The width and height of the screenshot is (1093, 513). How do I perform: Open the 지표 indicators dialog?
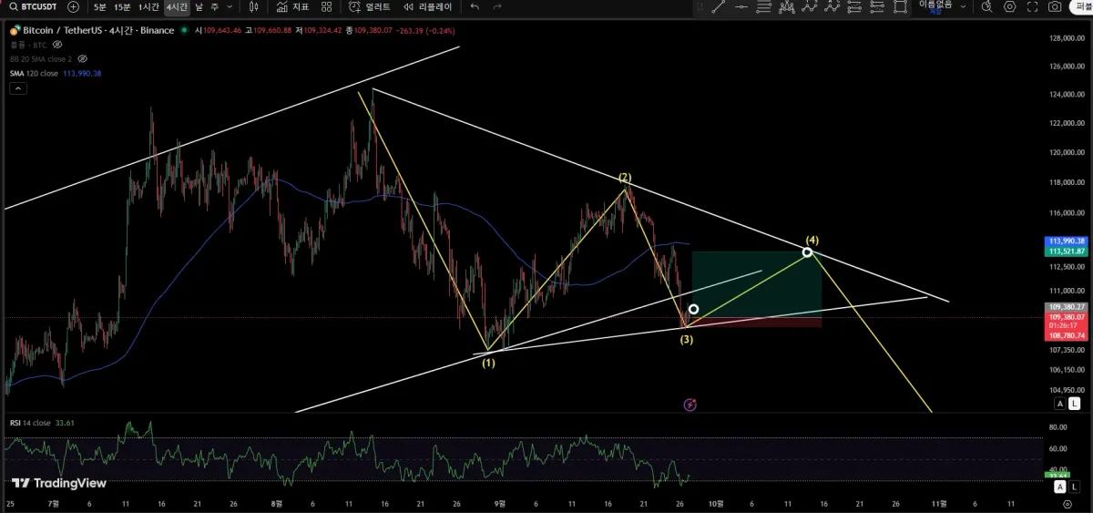292,6
